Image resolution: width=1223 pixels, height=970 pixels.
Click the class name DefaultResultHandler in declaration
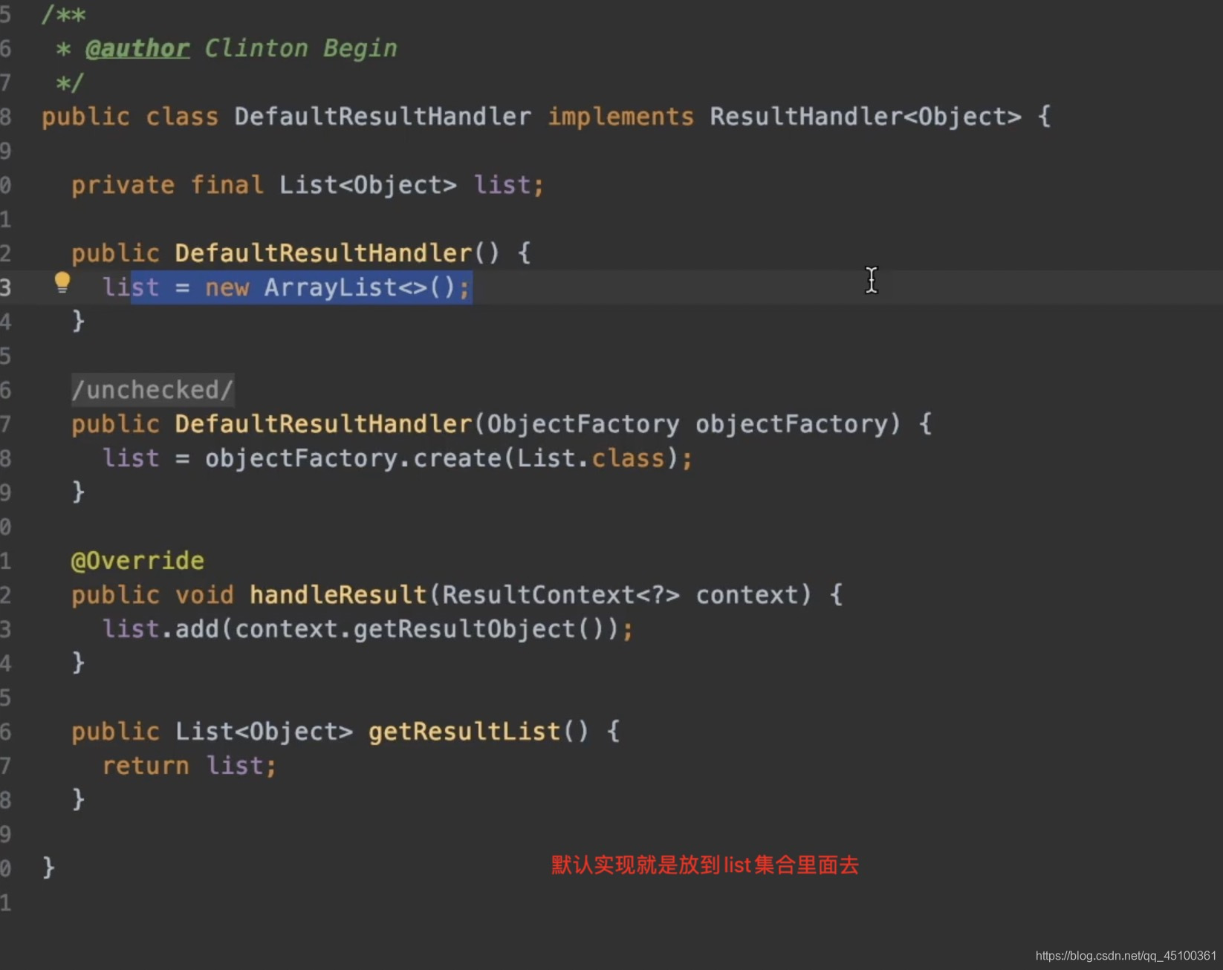tap(383, 117)
